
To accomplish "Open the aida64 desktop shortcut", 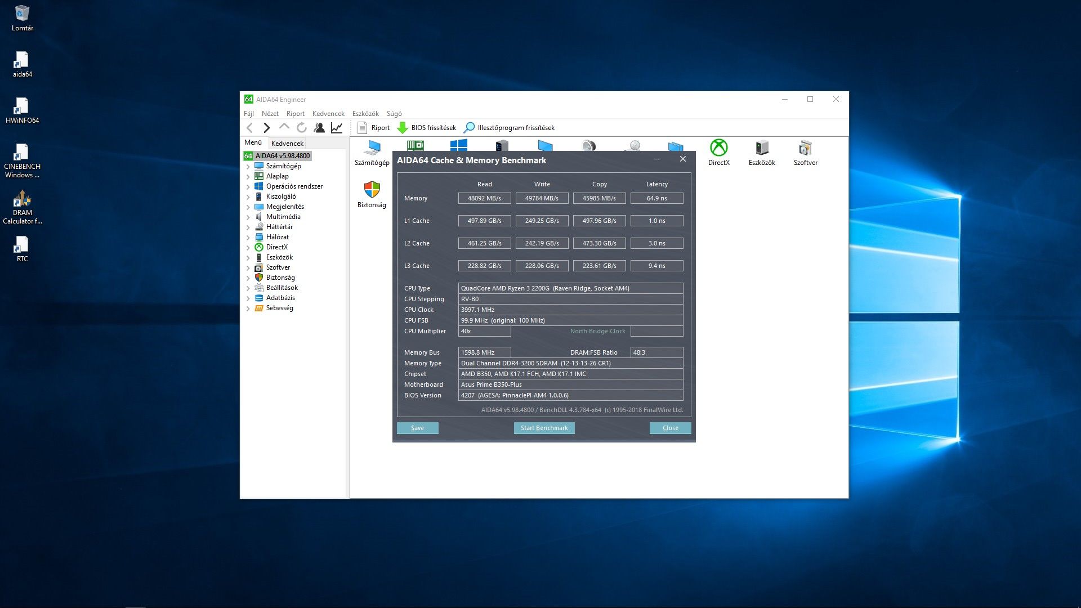I will [22, 64].
